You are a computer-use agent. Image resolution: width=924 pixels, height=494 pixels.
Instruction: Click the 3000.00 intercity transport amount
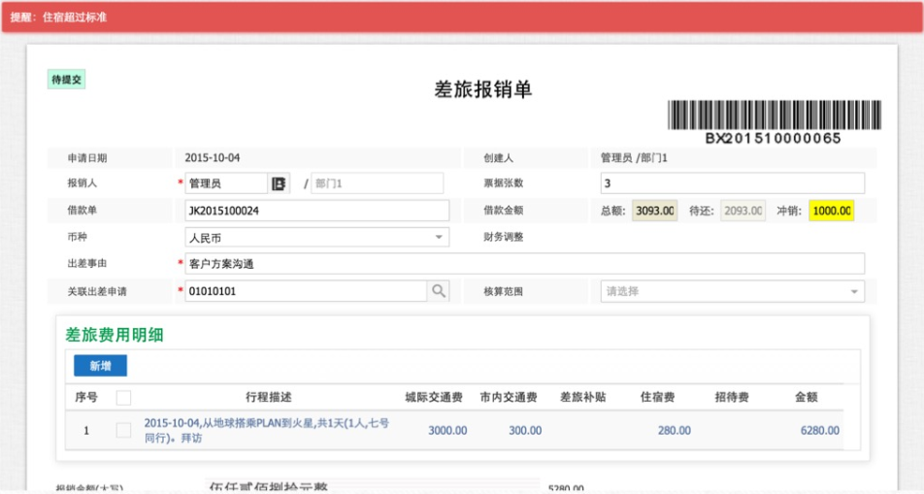[x=447, y=431]
